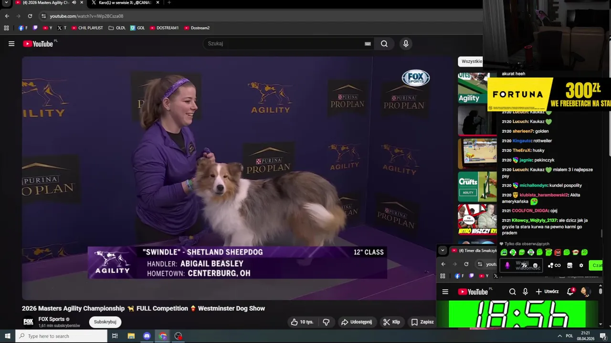Open the Facebook F bookmark
Screen dimensions: 611x343
point(23,28)
